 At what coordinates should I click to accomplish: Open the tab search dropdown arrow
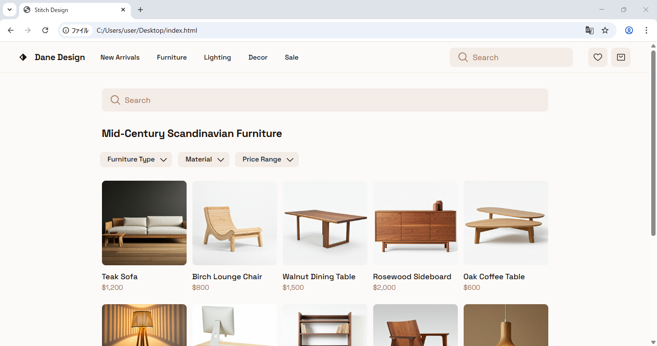pyautogui.click(x=9, y=10)
